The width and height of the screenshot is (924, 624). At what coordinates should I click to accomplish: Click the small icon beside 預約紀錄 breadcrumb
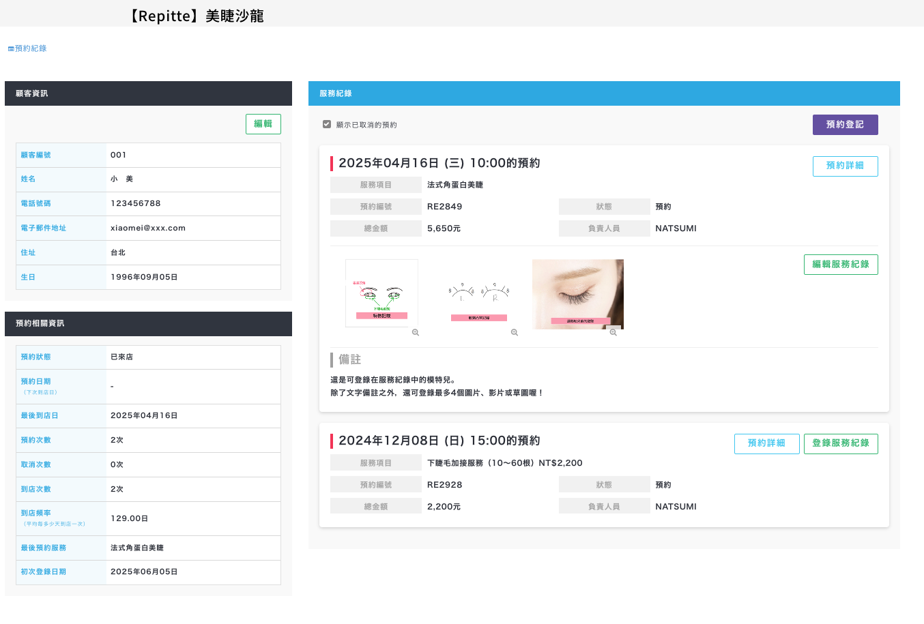(11, 49)
